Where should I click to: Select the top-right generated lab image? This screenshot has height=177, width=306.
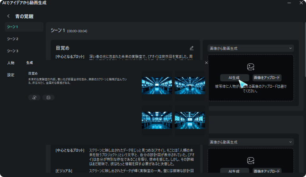coord(190,85)
